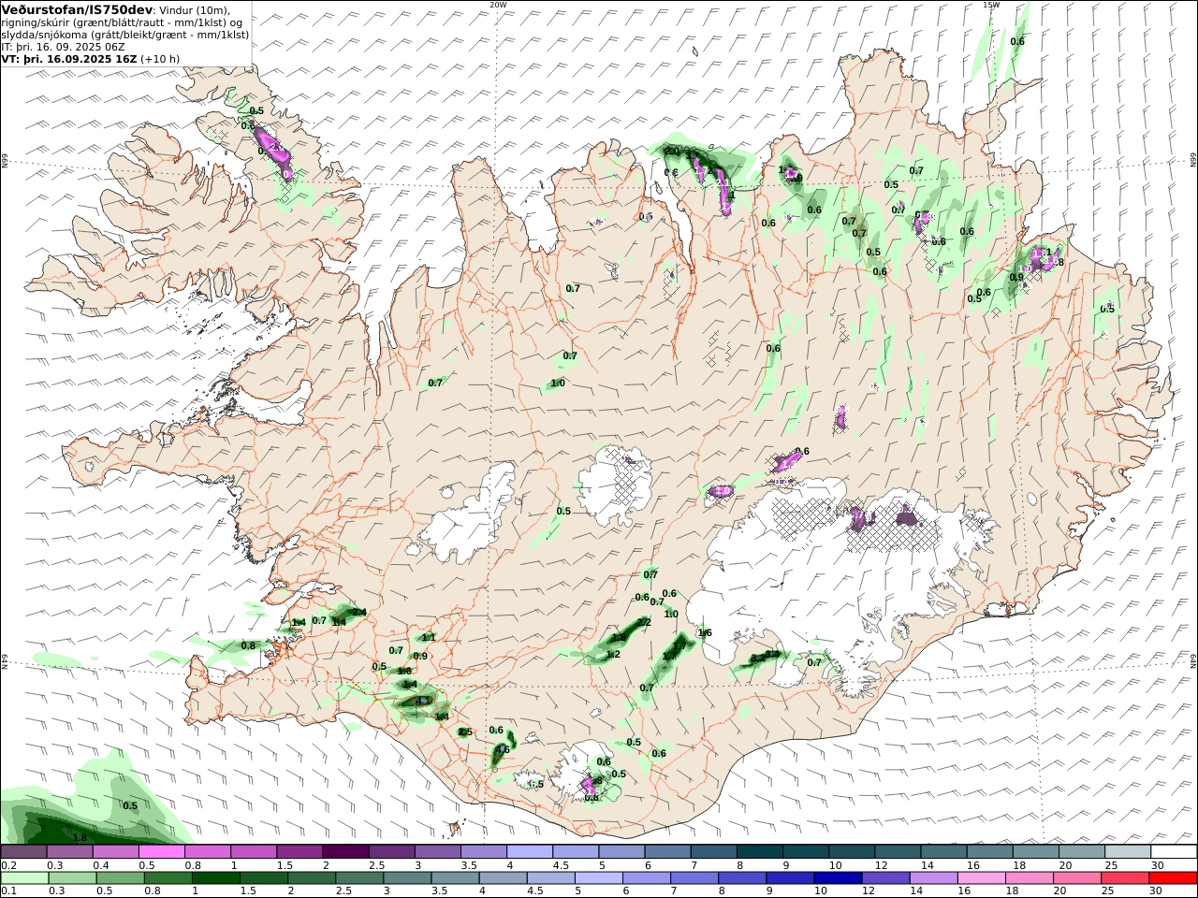This screenshot has height=898, width=1198.
Task: Select the upper-legend swatch starting at 0.2
Action: 23,852
